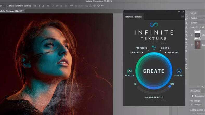The width and height of the screenshot is (205, 115).
Task: Click the align horizontal centers icon
Action: click(x=39, y=6)
